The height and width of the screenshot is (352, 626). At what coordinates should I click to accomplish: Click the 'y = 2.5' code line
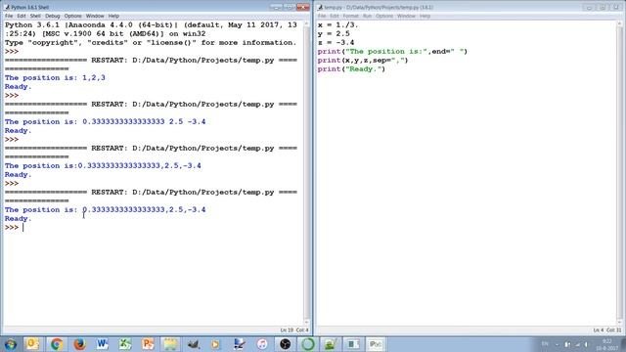point(334,34)
